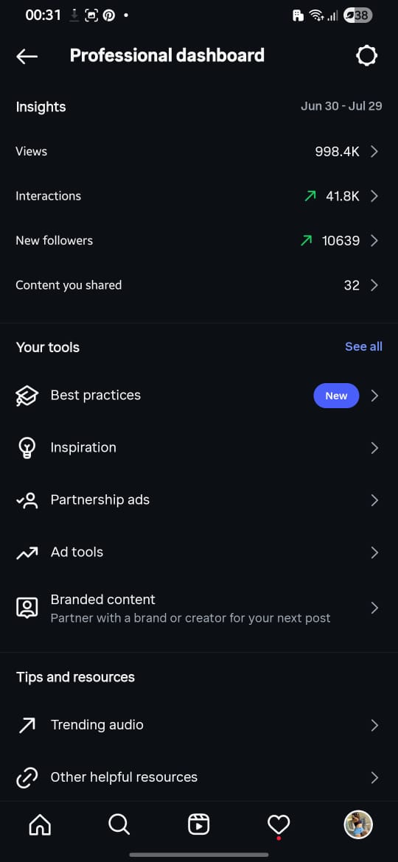This screenshot has height=862, width=398.
Task: Open the Partnership ads menu item
Action: tap(198, 500)
